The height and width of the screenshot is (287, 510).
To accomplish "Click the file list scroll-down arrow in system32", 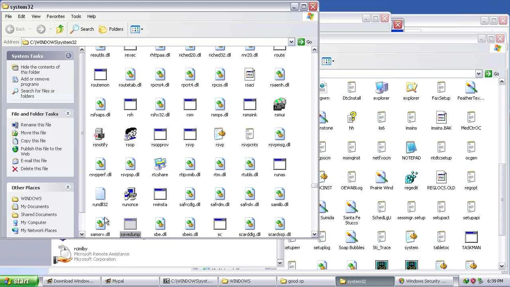I will point(314,234).
